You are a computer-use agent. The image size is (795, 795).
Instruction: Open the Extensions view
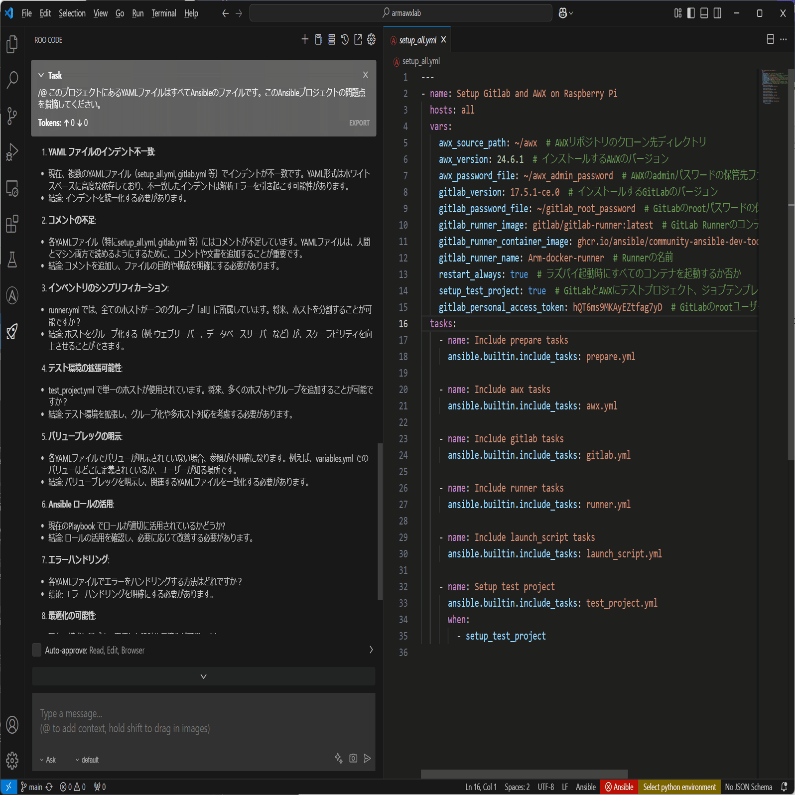point(12,224)
